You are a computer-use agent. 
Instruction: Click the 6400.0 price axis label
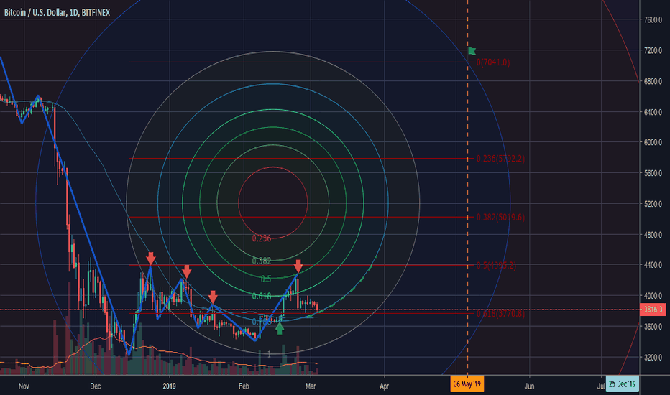click(x=653, y=112)
